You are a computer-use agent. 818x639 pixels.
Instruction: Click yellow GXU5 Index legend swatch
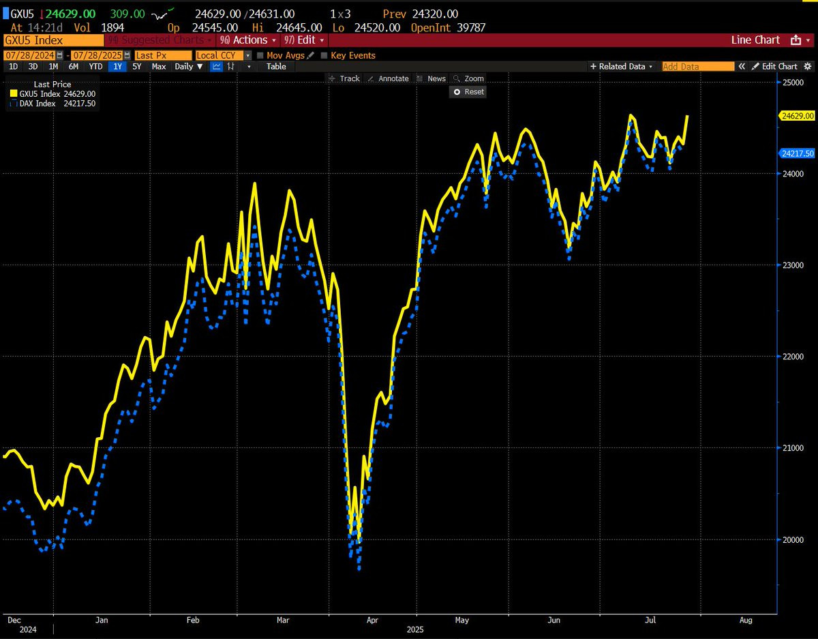pyautogui.click(x=14, y=93)
